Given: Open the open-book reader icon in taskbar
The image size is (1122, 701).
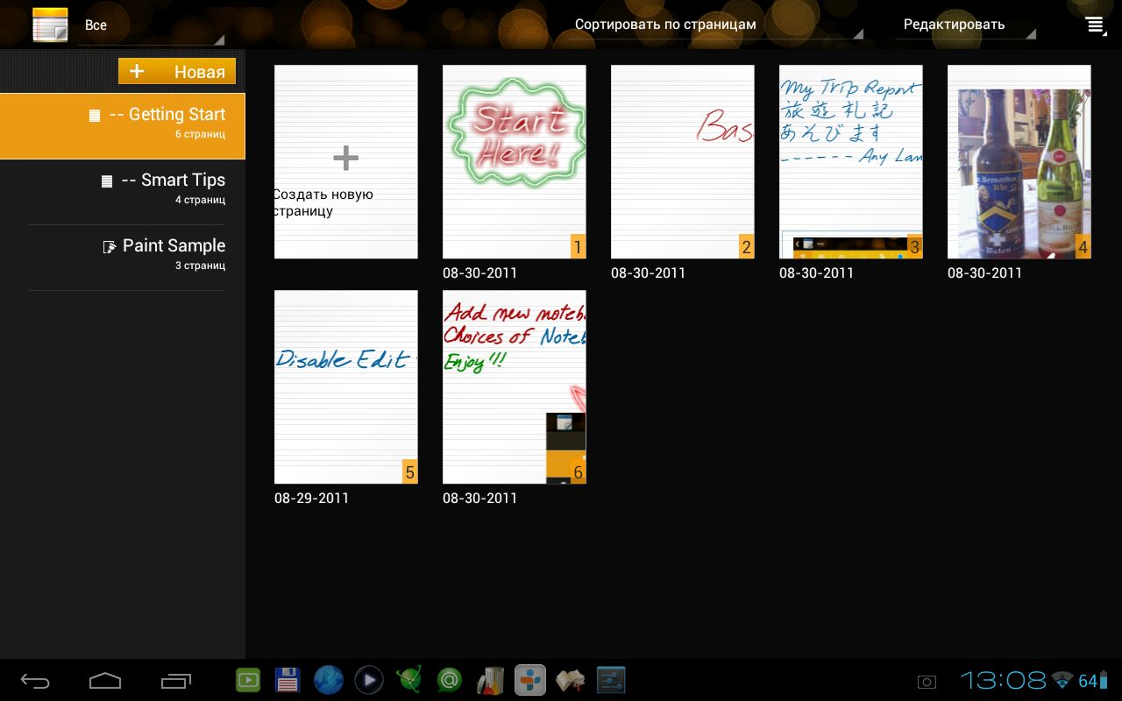Looking at the screenshot, I should click(x=570, y=680).
